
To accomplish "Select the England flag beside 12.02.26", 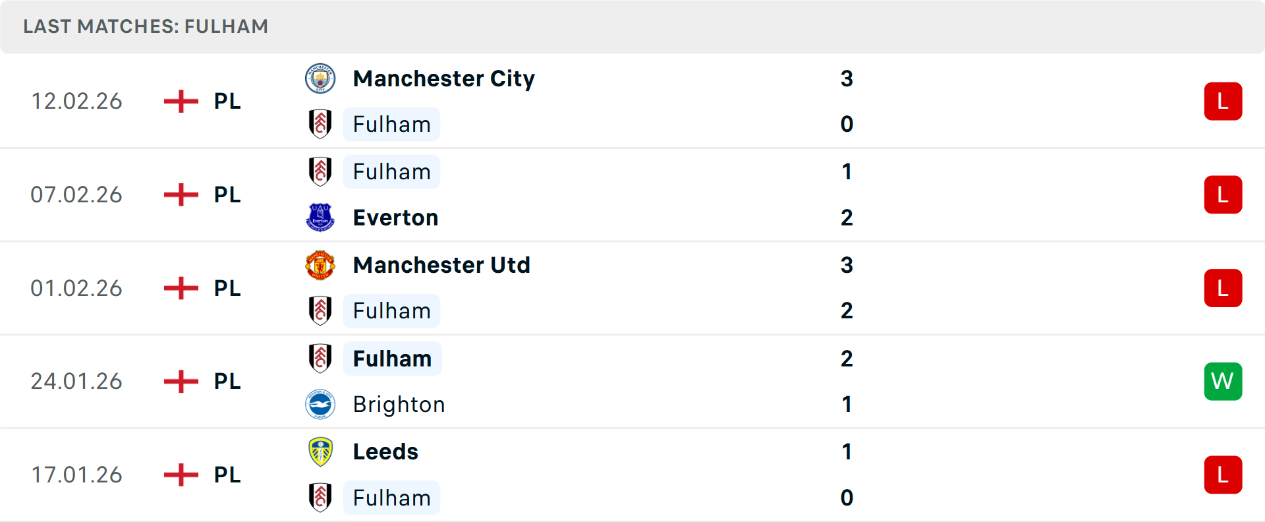I will click(x=180, y=101).
